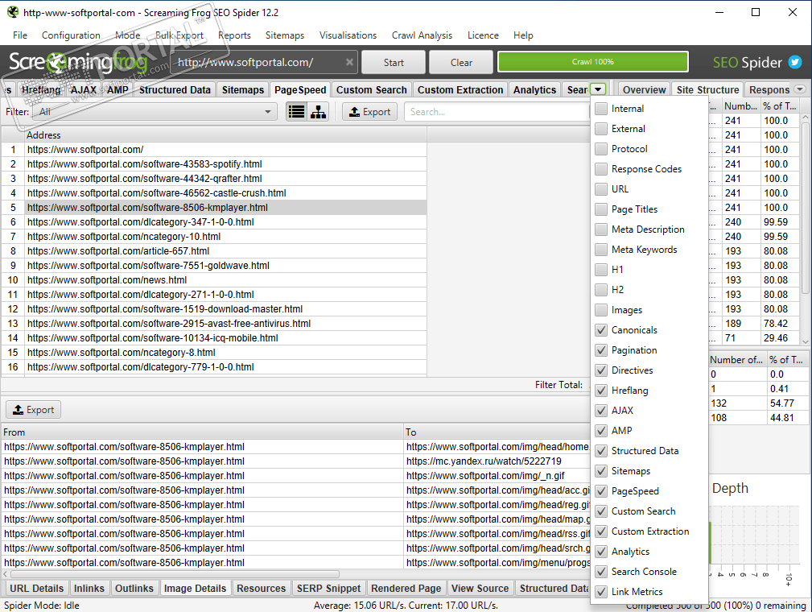Viewport: 812px width, 612px height.
Task: Switch to the Sitemaps tab
Action: [243, 89]
